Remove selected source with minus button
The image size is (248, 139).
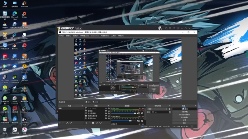pyautogui.click(x=90, y=123)
